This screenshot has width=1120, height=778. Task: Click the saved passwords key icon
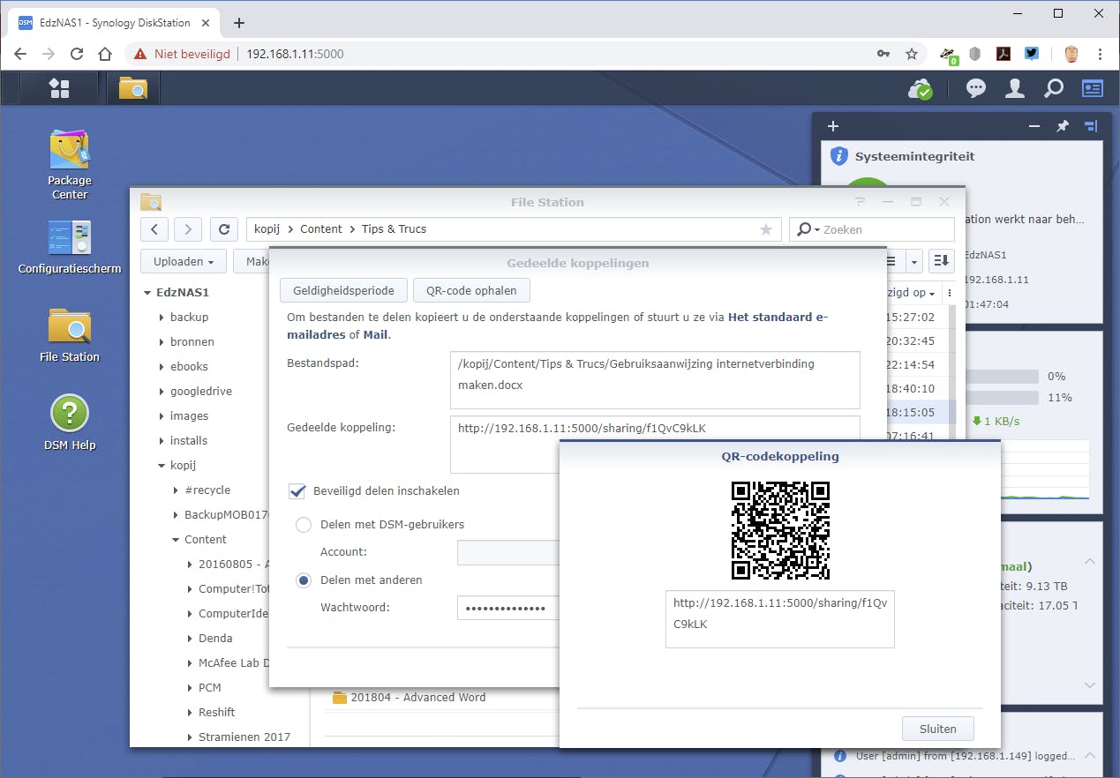[x=883, y=54]
